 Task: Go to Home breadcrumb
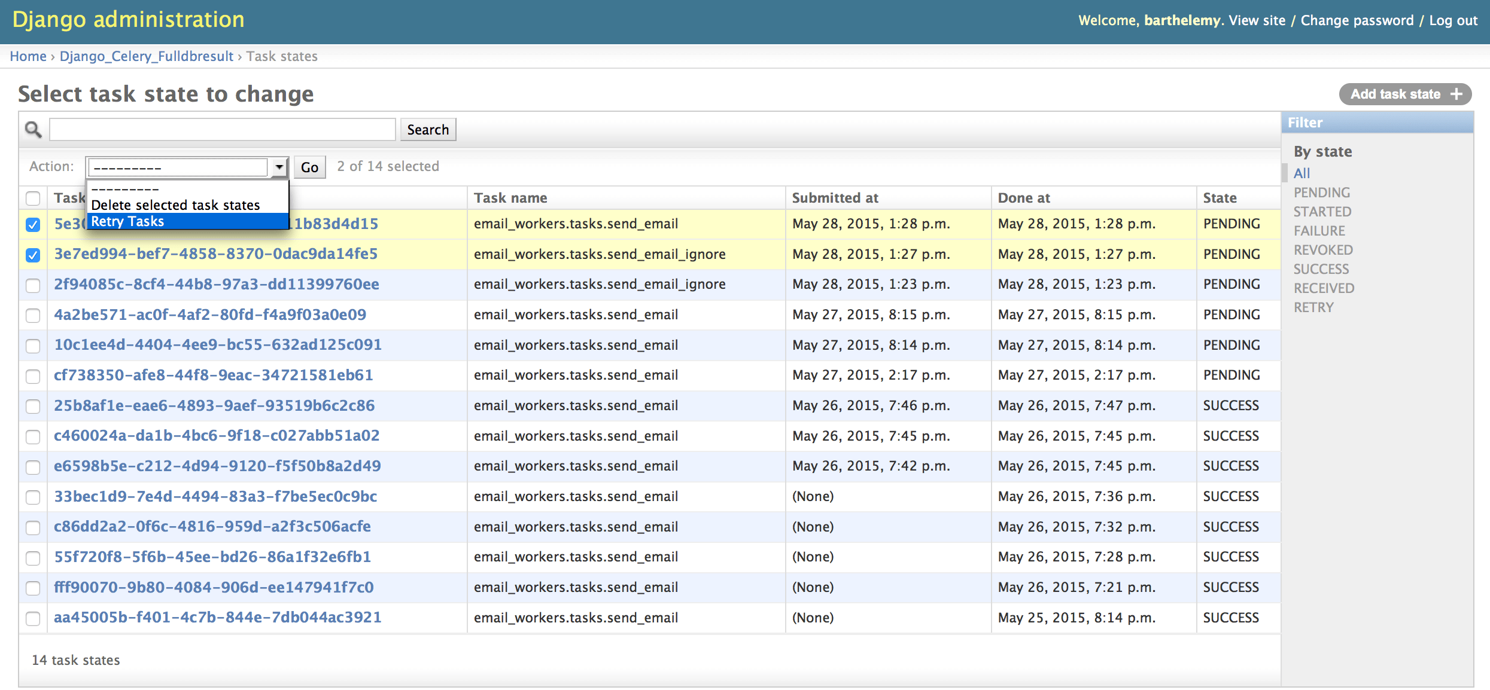tap(28, 56)
